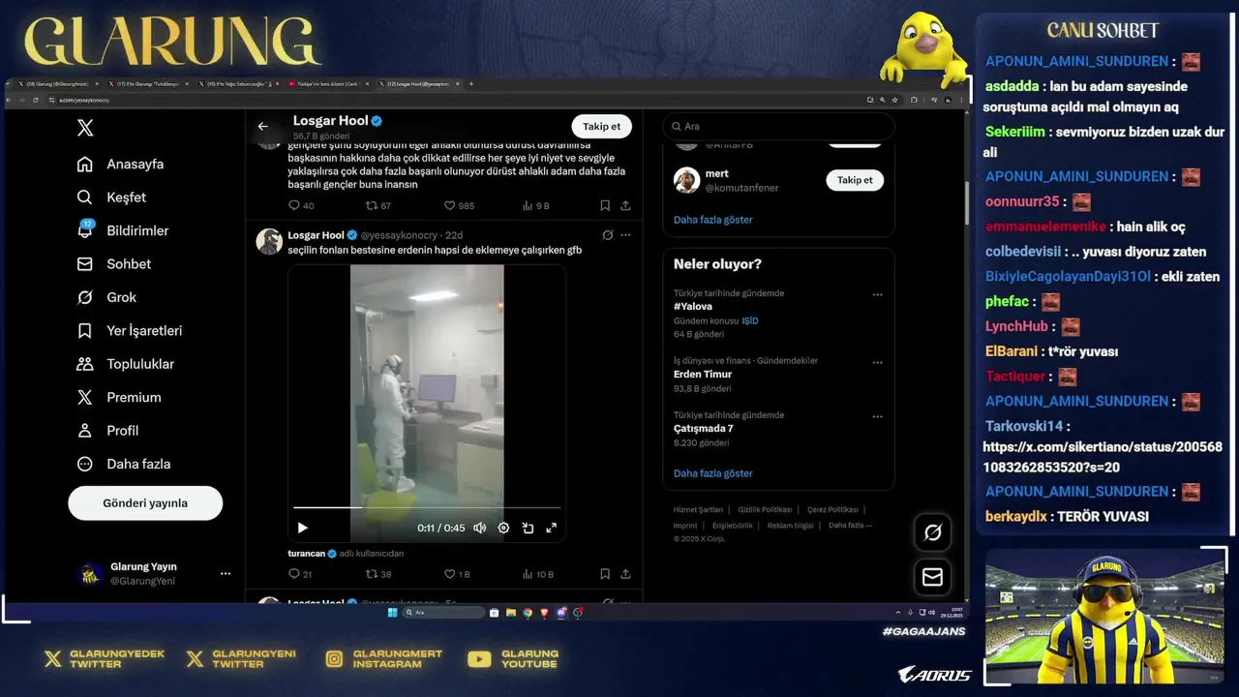Open the floating messages envelope button

933,577
